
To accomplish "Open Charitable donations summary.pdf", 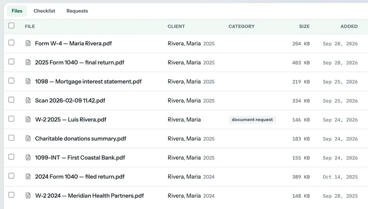I will (x=80, y=138).
